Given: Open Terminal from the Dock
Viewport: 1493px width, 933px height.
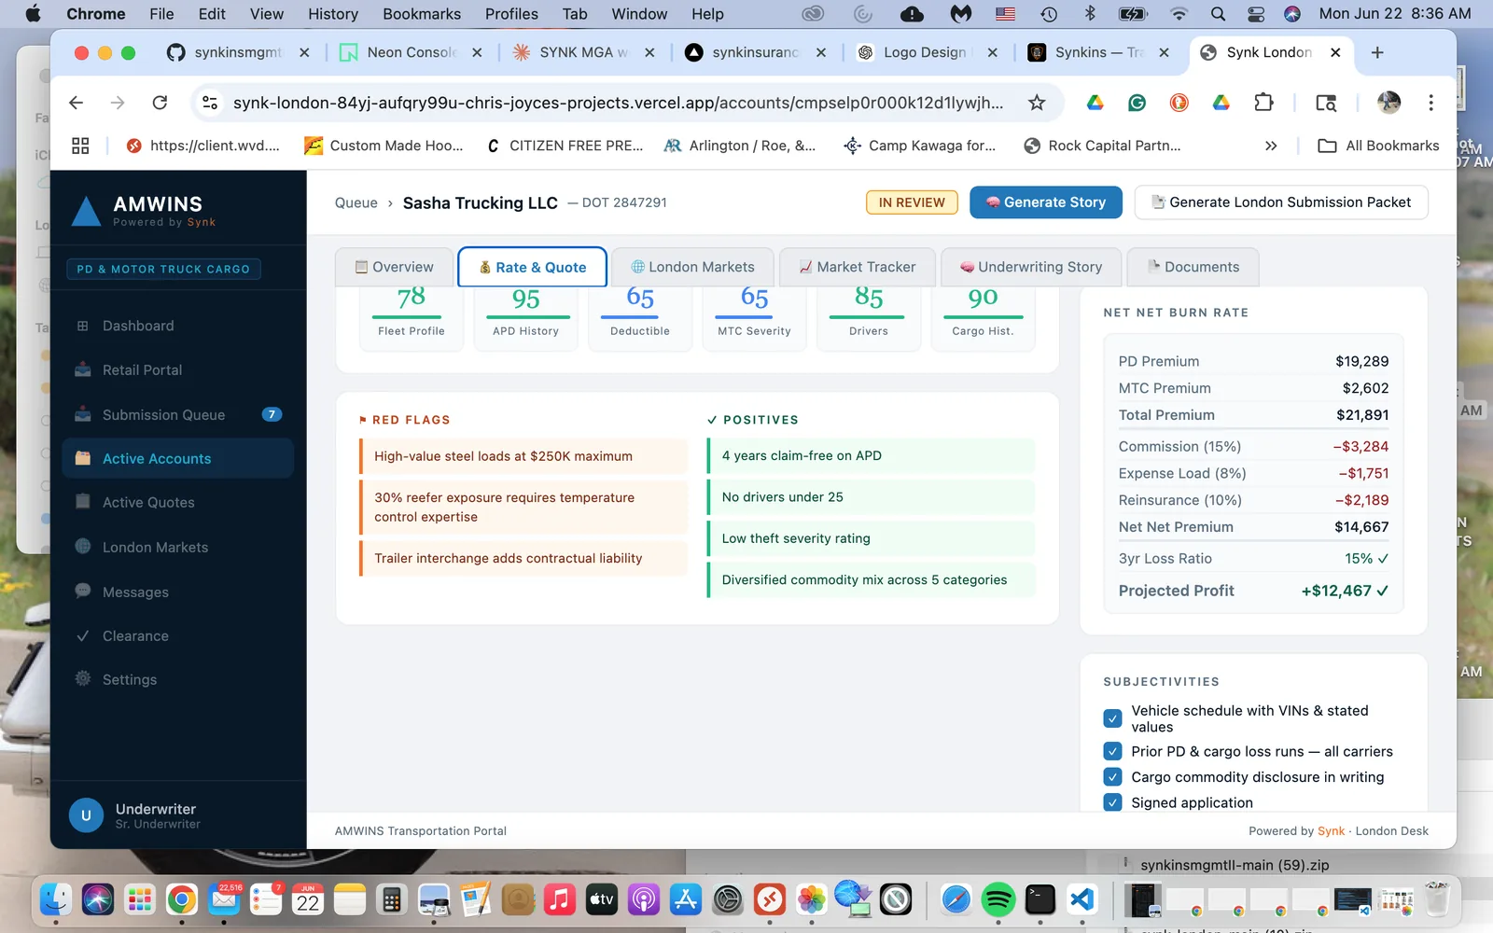Looking at the screenshot, I should [x=1040, y=899].
